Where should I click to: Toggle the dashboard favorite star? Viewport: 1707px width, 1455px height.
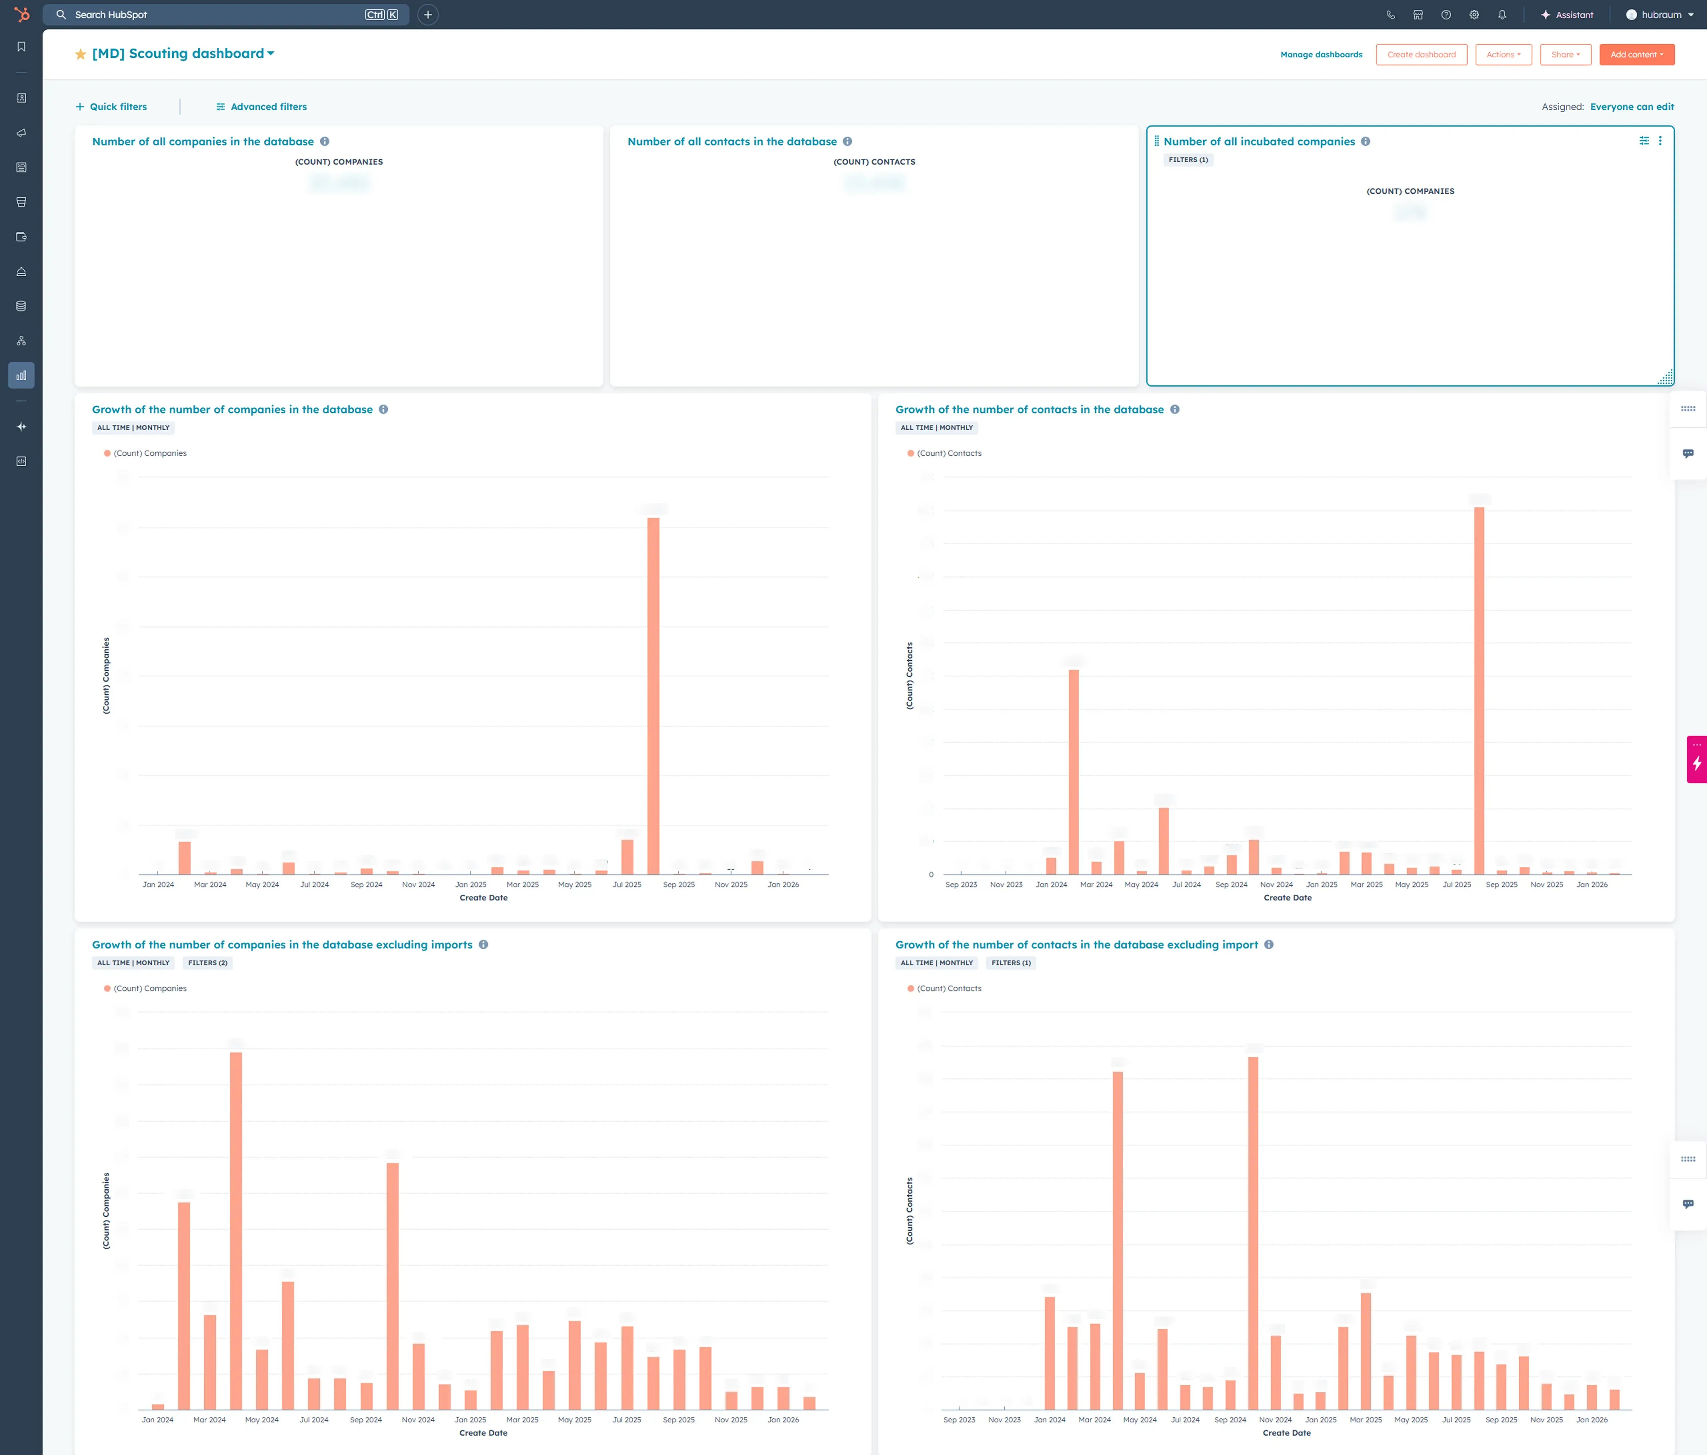coord(80,54)
